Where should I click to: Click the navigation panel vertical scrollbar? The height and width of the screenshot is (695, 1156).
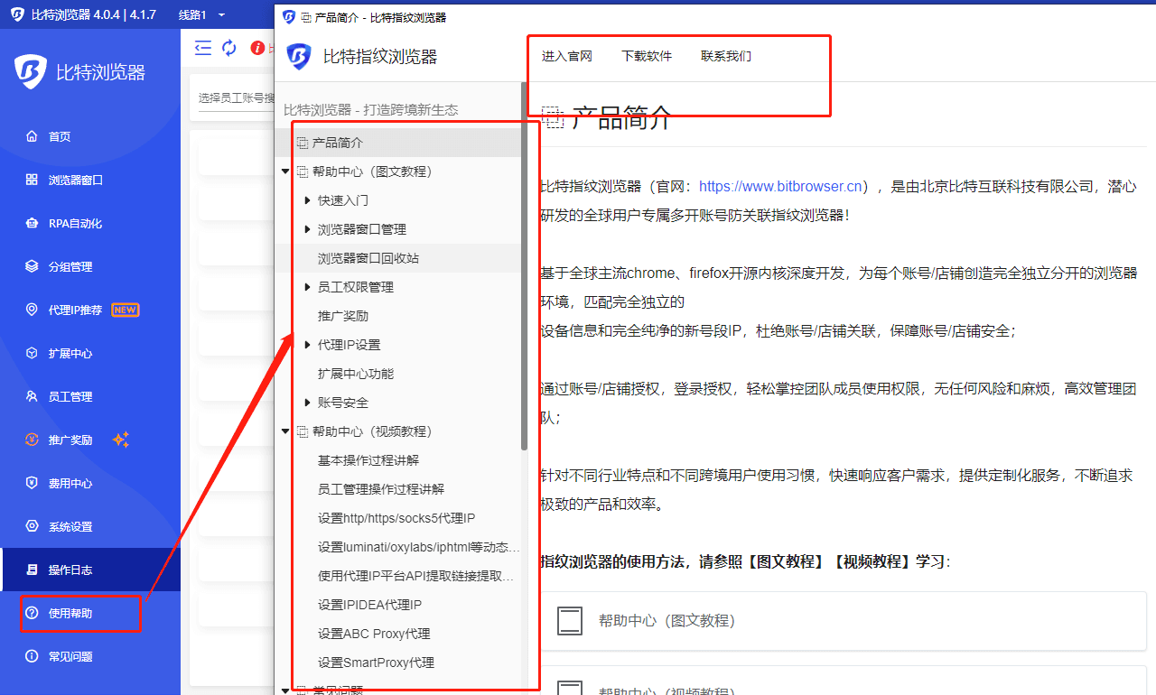[x=524, y=271]
